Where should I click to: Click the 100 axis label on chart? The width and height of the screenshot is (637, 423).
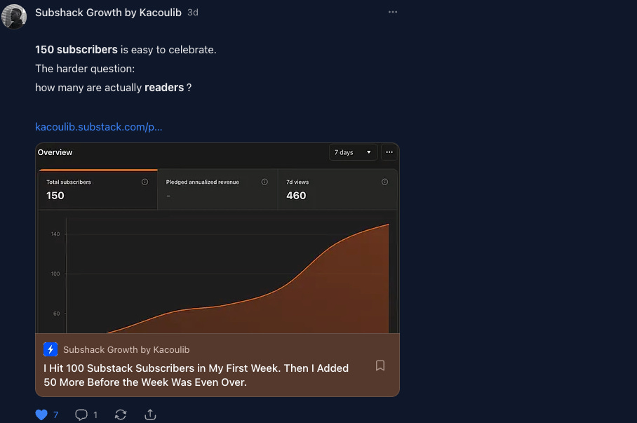[55, 274]
